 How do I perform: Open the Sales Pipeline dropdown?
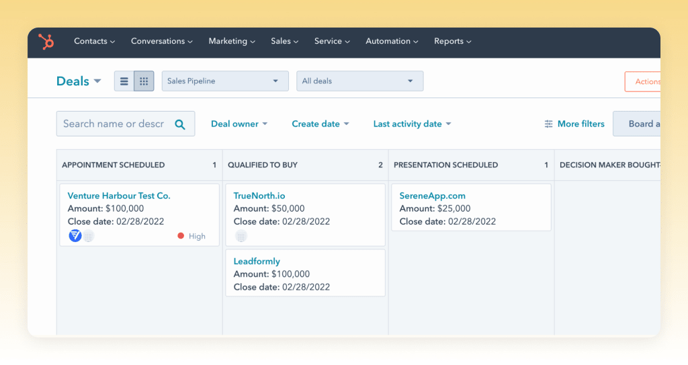(x=225, y=81)
